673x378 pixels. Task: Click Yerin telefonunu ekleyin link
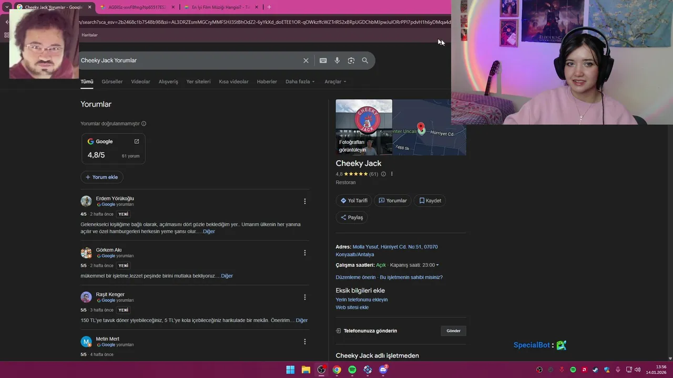point(362,300)
